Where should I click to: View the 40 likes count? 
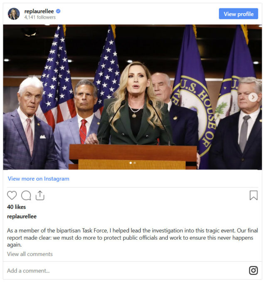[x=16, y=207]
